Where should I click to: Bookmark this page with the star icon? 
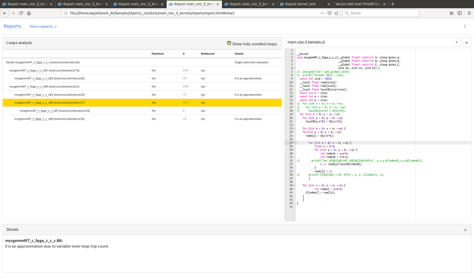(337, 13)
